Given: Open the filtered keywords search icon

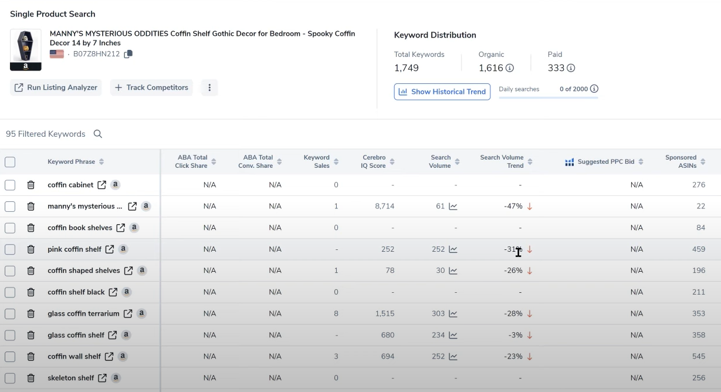Looking at the screenshot, I should (98, 134).
